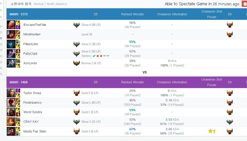Screen dimensions: 247x141
Task: Click the red record spectate button
Action: click(x=244, y=4)
